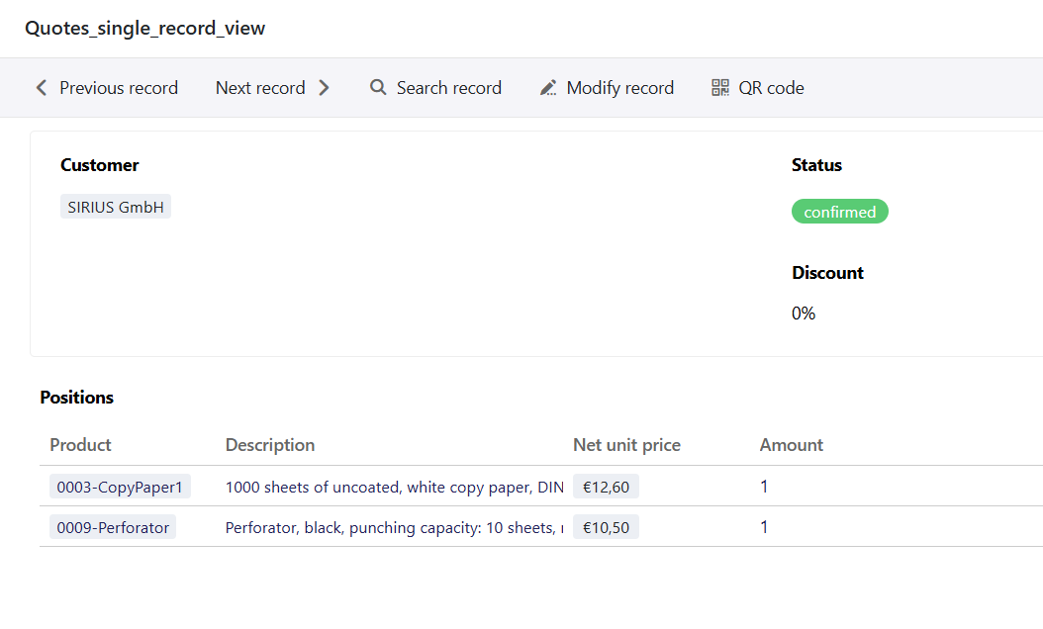Open Modify record
The image size is (1043, 629).
pyautogui.click(x=619, y=88)
